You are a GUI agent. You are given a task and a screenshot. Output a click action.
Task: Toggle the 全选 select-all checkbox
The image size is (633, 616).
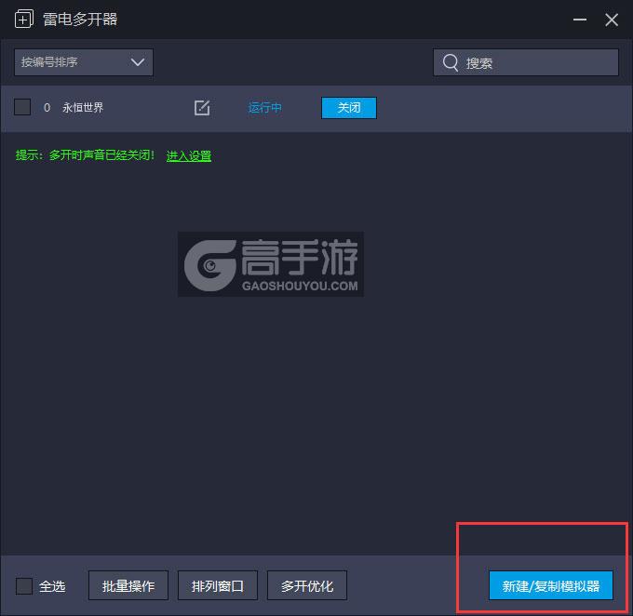coord(24,585)
